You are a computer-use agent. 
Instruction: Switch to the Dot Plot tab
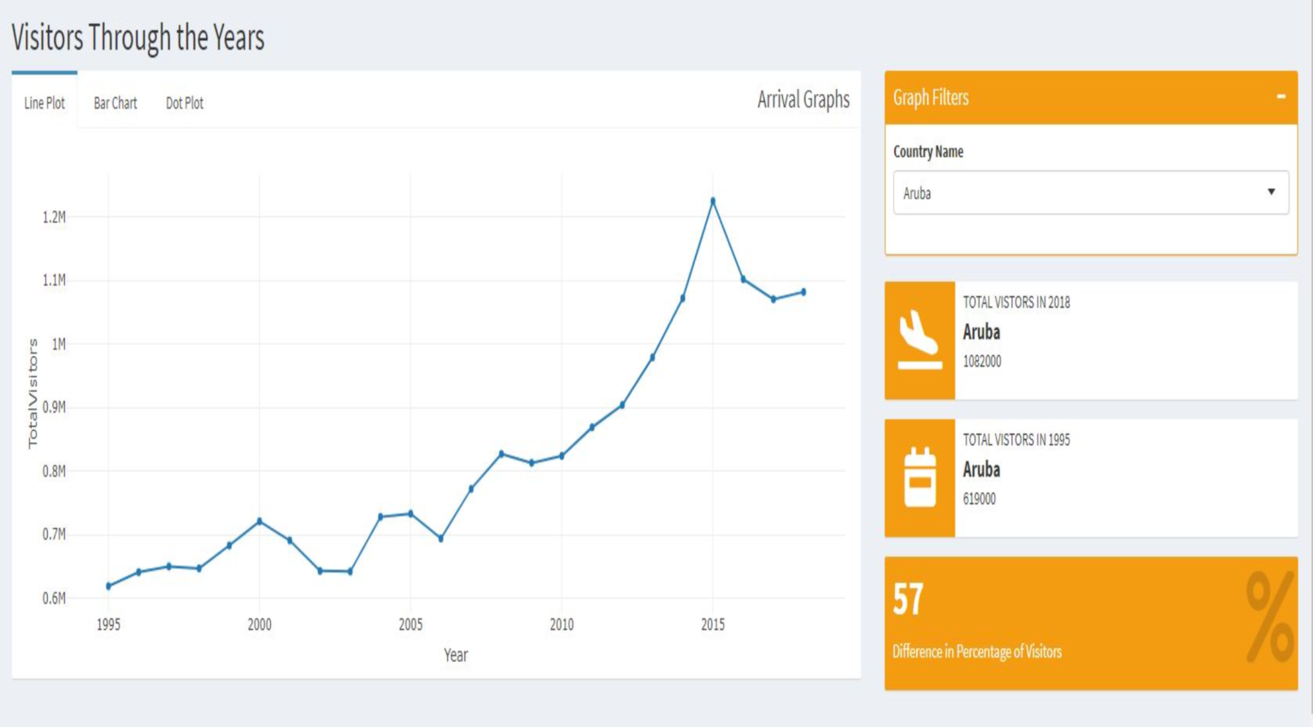[x=185, y=103]
